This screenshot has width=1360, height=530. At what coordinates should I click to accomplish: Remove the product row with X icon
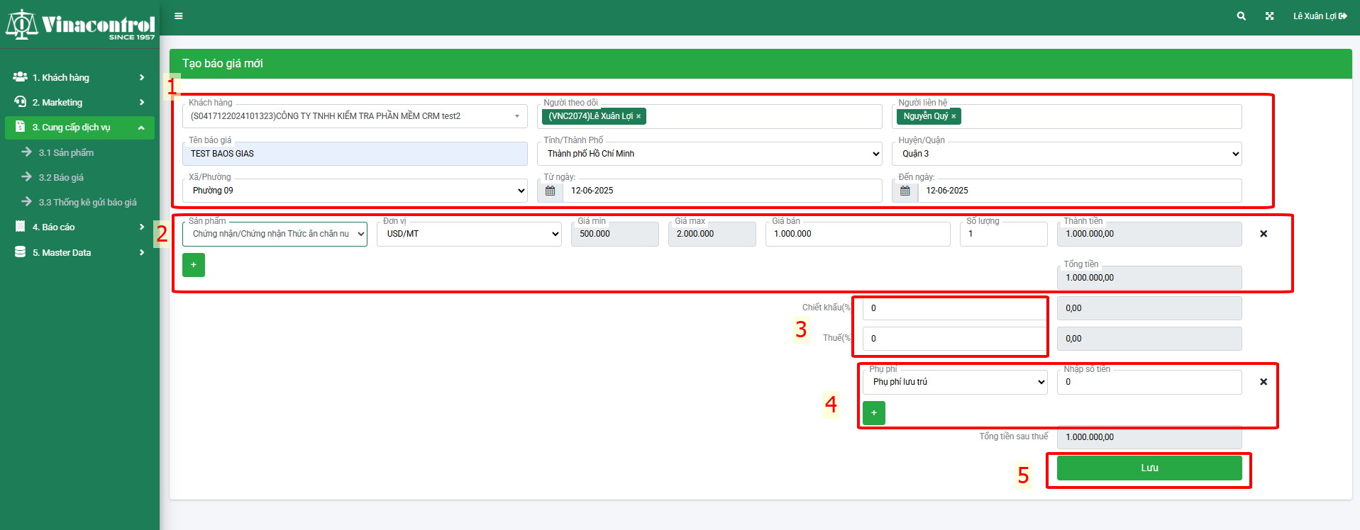click(1264, 234)
